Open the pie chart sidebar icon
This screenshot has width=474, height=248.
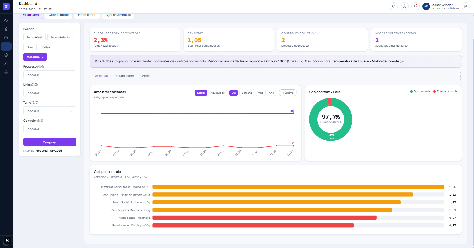click(6, 38)
